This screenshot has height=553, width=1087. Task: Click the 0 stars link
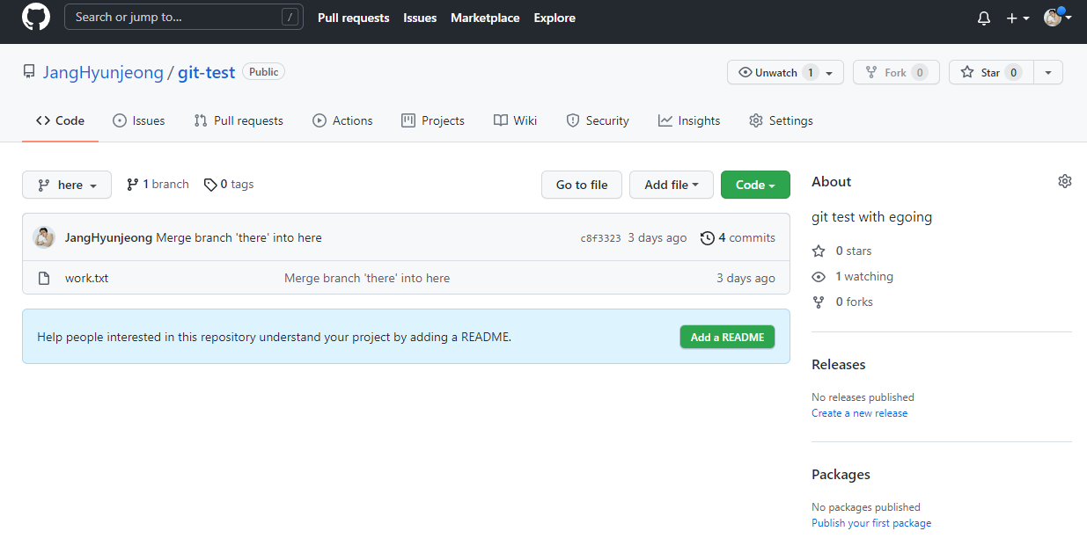tap(841, 251)
